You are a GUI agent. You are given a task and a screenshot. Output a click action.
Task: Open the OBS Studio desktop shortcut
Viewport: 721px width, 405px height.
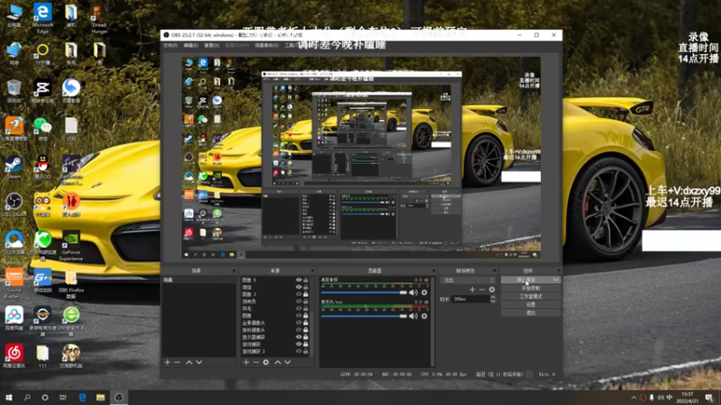(14, 204)
